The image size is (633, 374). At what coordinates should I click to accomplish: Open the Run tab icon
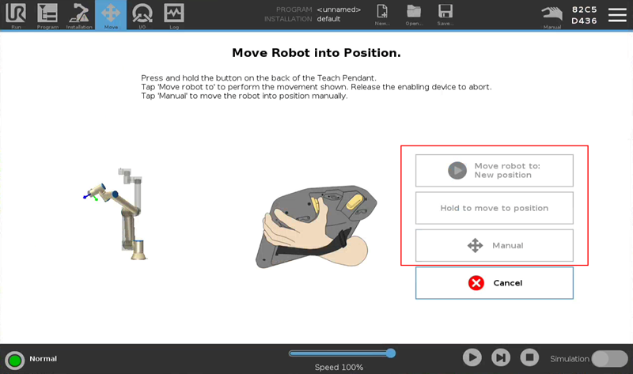pyautogui.click(x=16, y=14)
